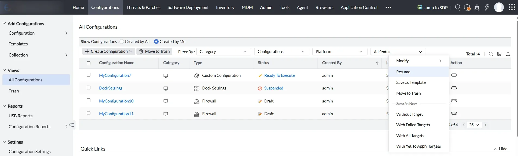
Task: Expand the Configuration sidebar submenu
Action: coord(66,33)
